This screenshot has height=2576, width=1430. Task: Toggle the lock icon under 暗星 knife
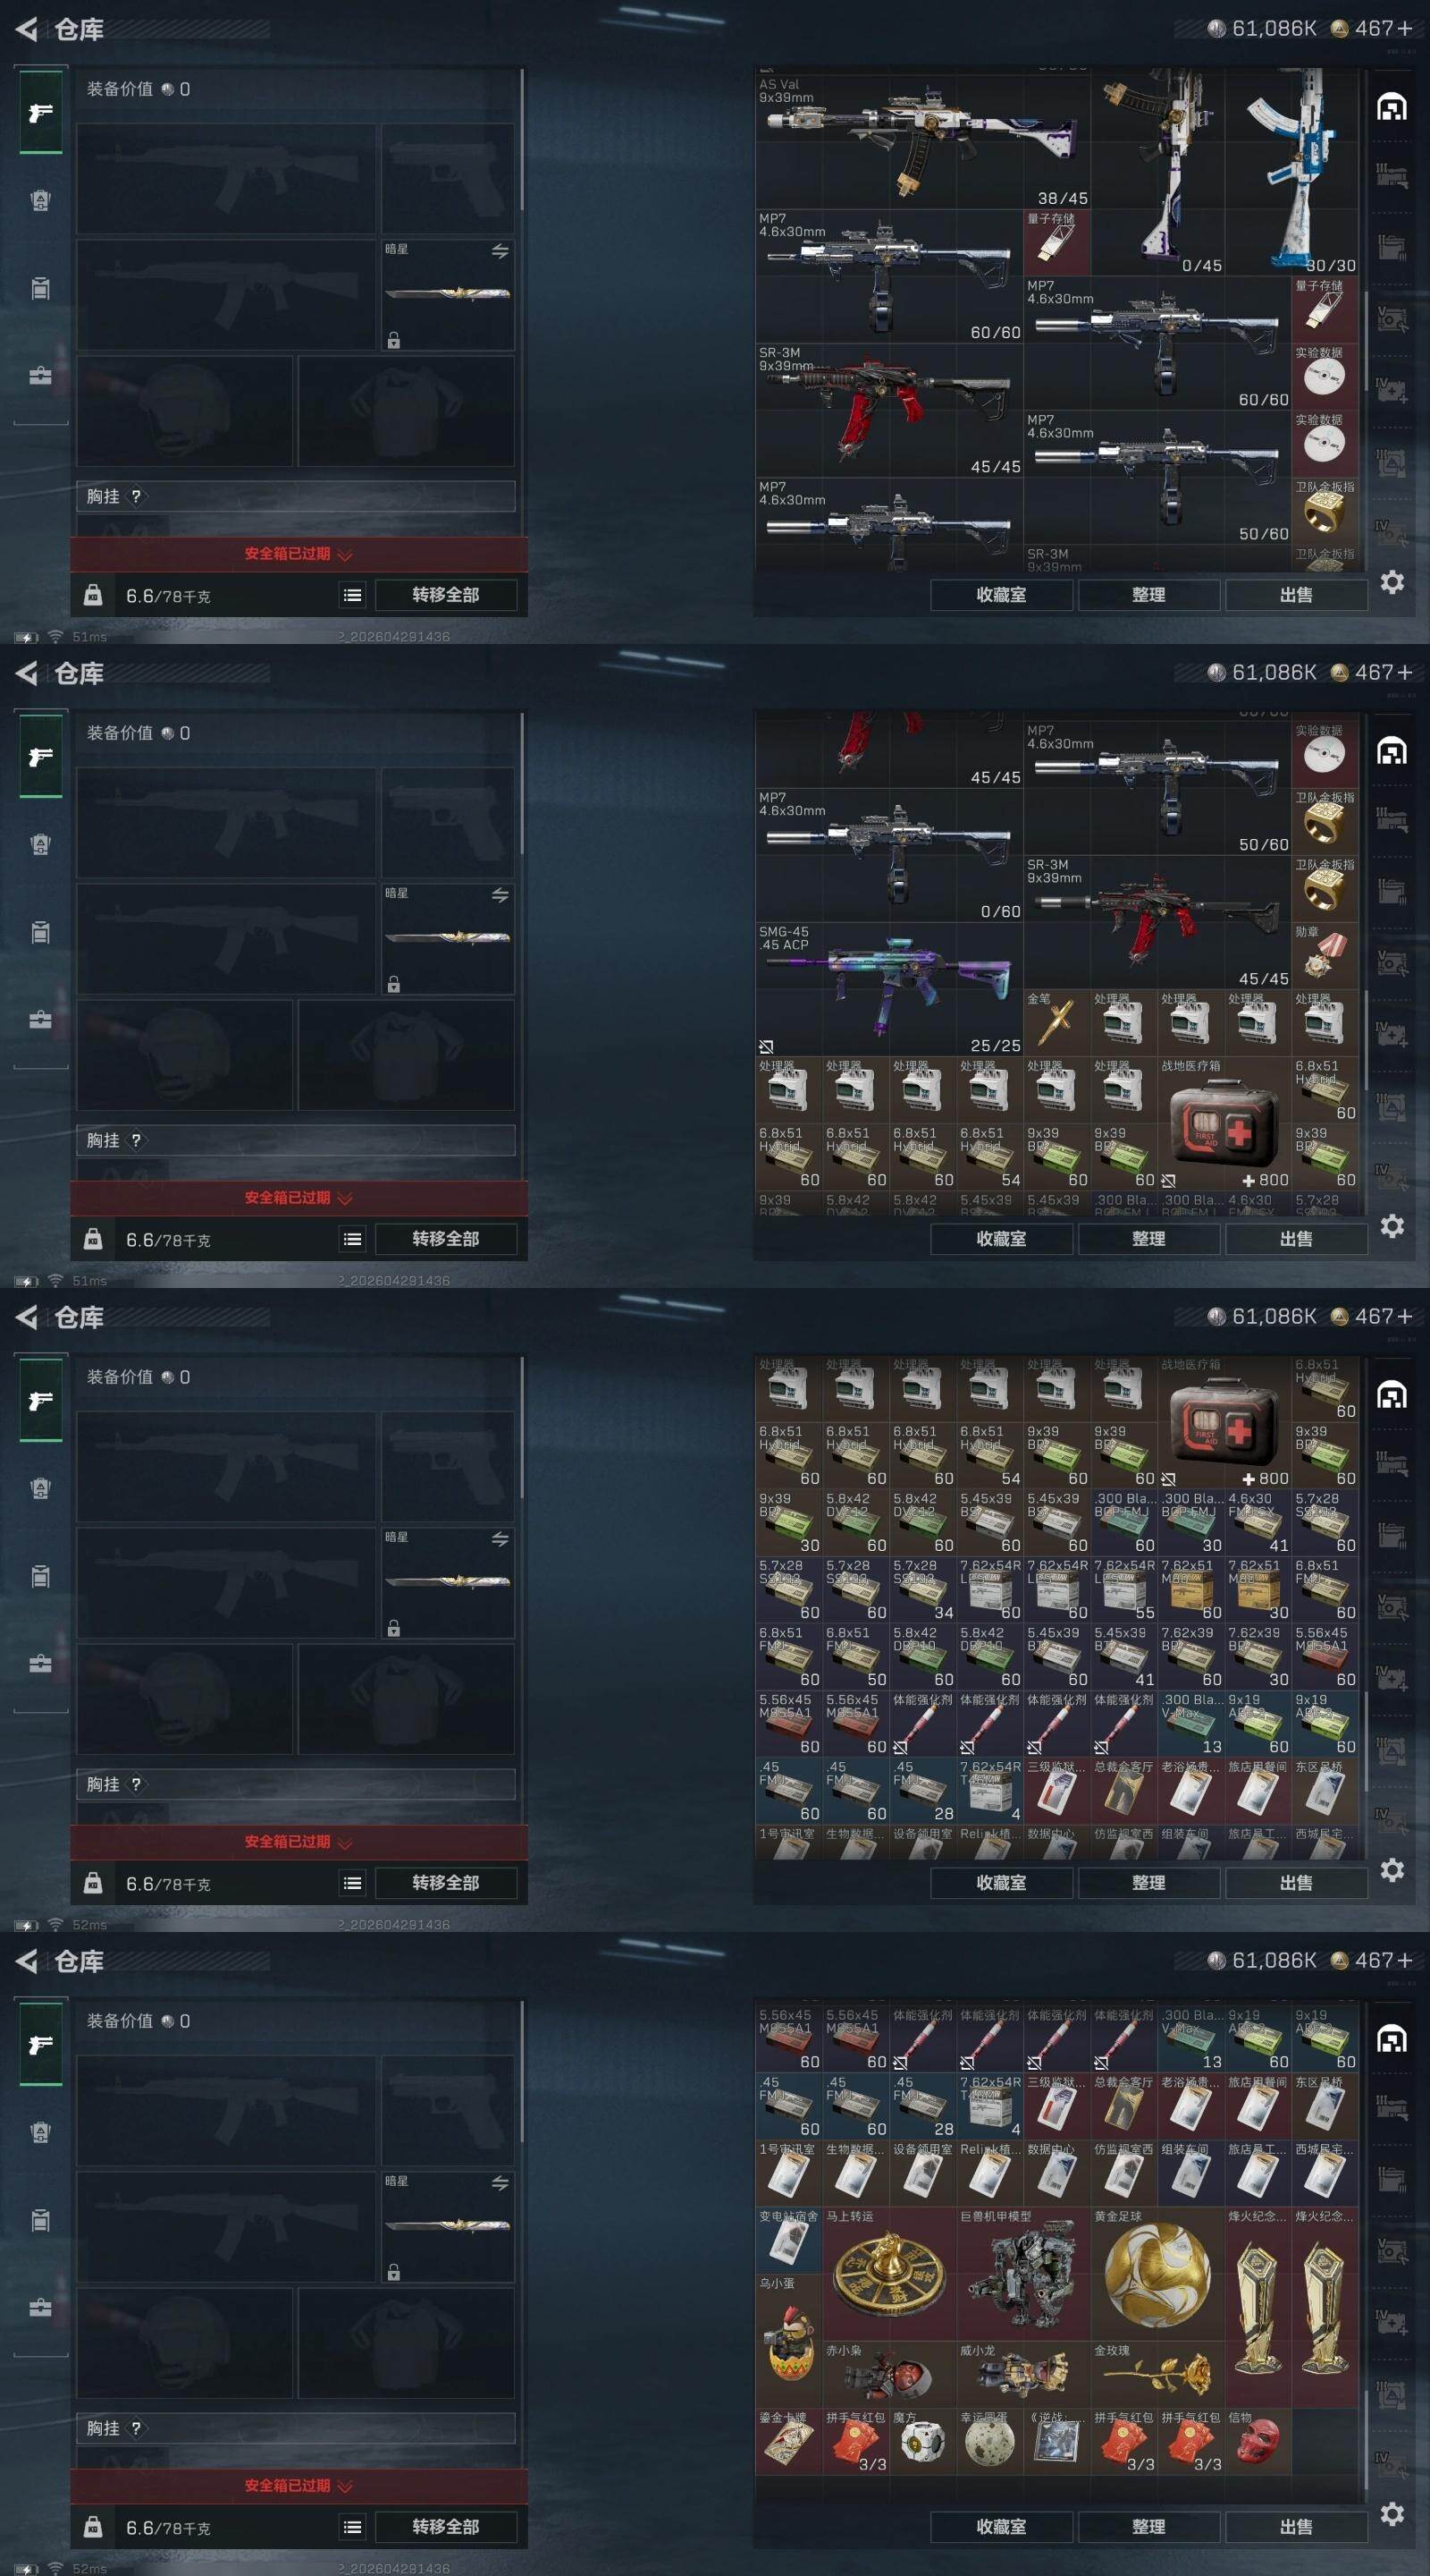pos(394,340)
